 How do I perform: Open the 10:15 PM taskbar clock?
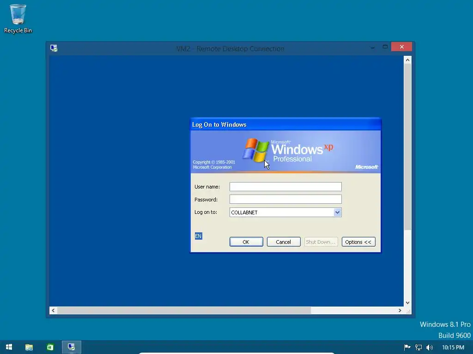tap(453, 348)
